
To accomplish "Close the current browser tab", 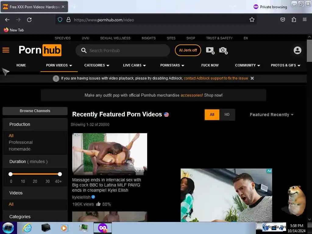I will 63,7.
